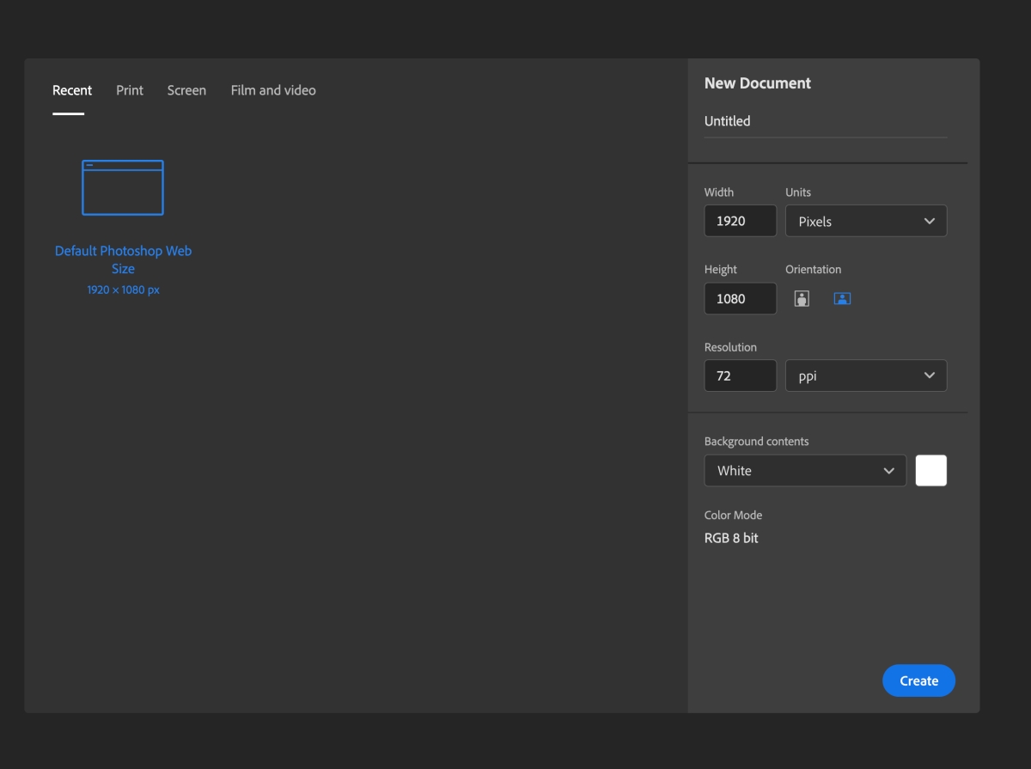Switch to the Recent tab

pyautogui.click(x=72, y=90)
